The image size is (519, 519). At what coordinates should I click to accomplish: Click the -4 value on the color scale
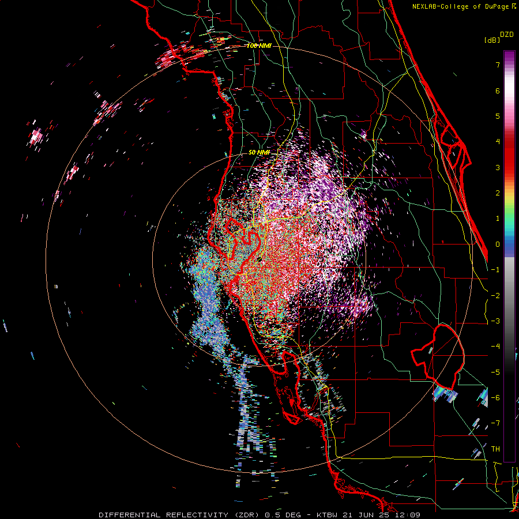pyautogui.click(x=495, y=347)
